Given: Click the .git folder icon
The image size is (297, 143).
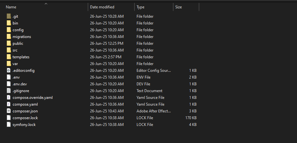Looking at the screenshot, I should (9, 16).
